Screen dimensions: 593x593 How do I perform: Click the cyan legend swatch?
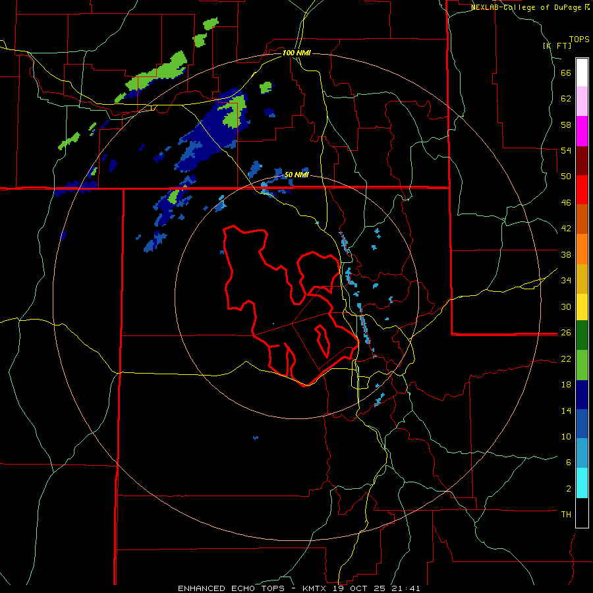coord(582,483)
